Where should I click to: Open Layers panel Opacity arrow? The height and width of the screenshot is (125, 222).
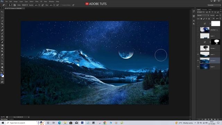220,15
